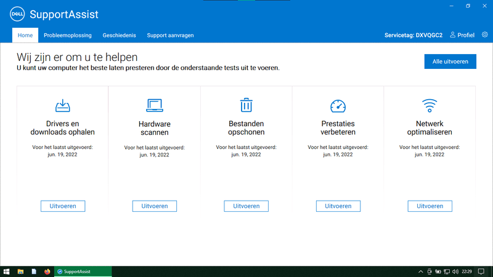Image resolution: width=493 pixels, height=277 pixels.
Task: Click the Drivers en downloads download icon
Action: (63, 105)
